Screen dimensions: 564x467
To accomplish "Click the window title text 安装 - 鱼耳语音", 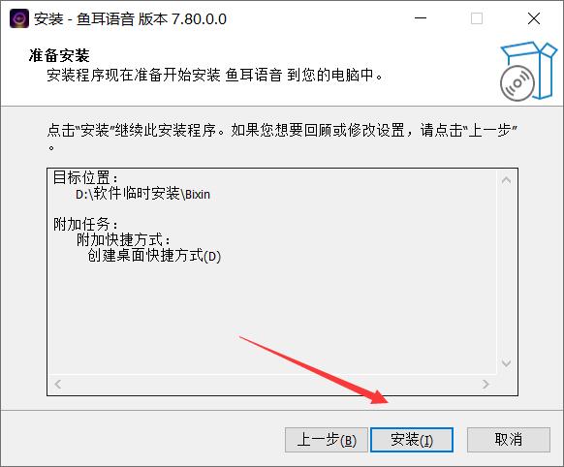I will pyautogui.click(x=84, y=19).
